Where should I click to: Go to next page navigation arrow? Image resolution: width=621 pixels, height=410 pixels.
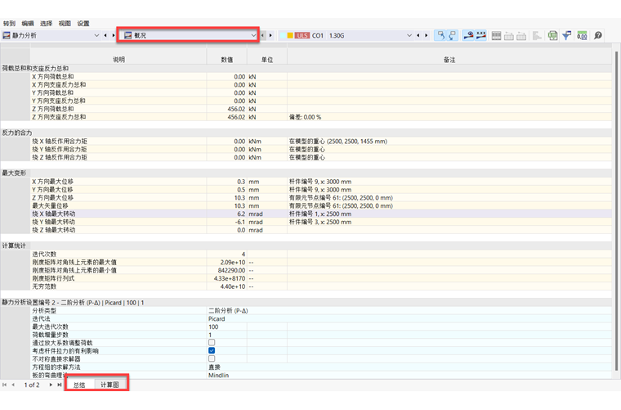(x=51, y=385)
